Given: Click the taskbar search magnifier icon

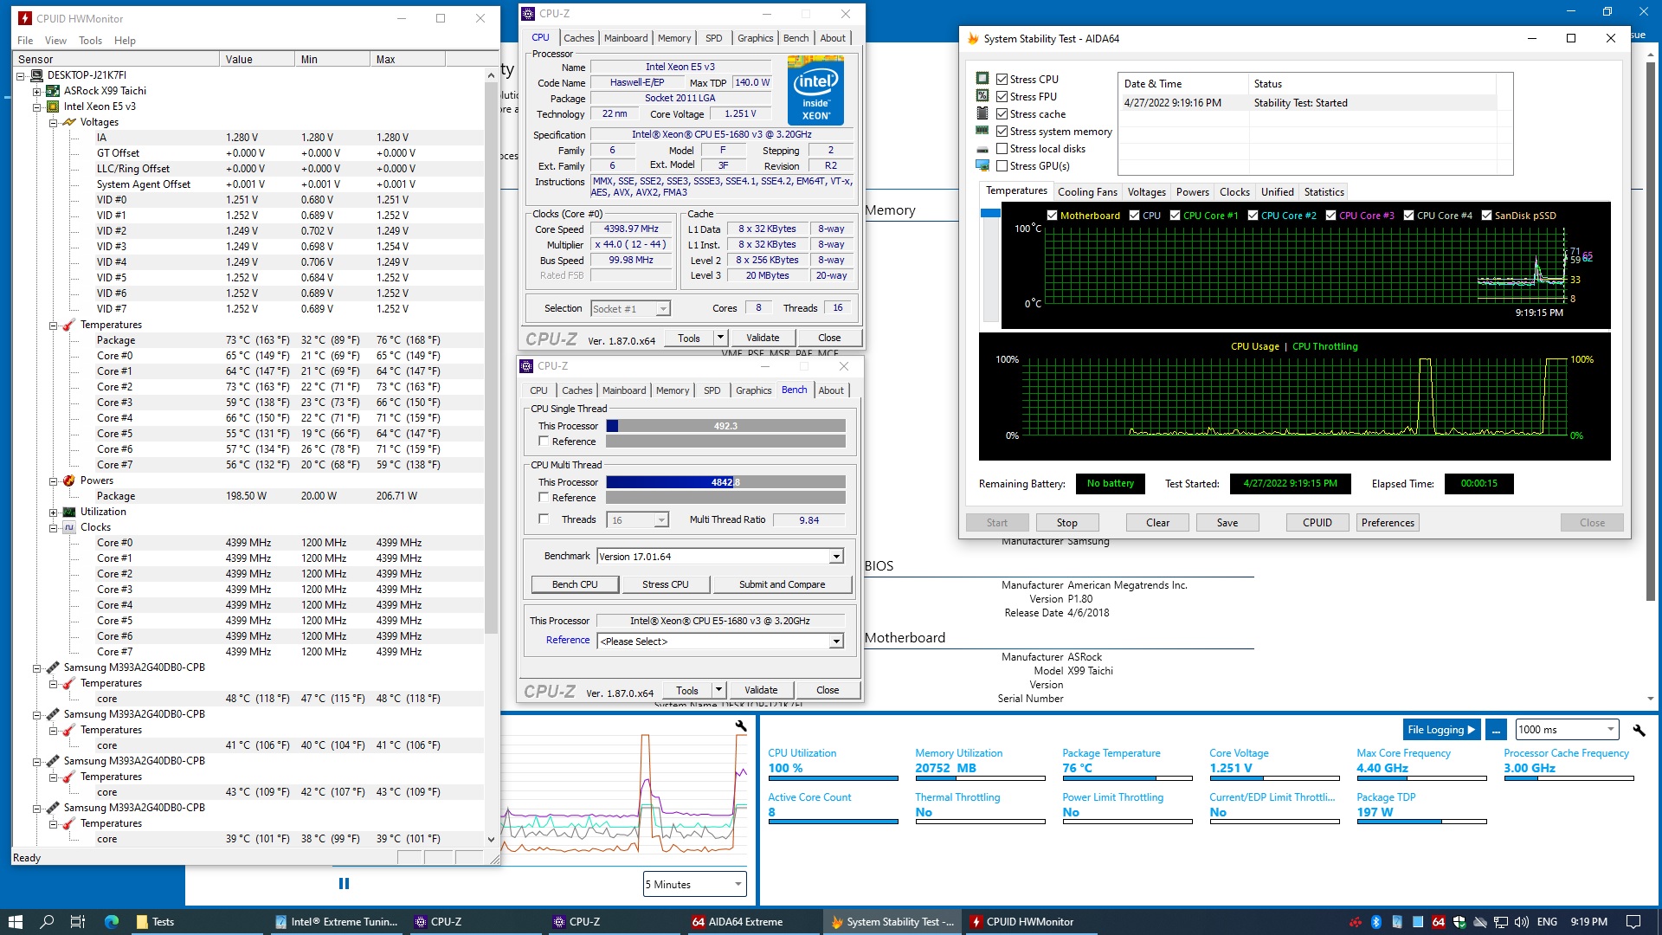Looking at the screenshot, I should (x=47, y=921).
